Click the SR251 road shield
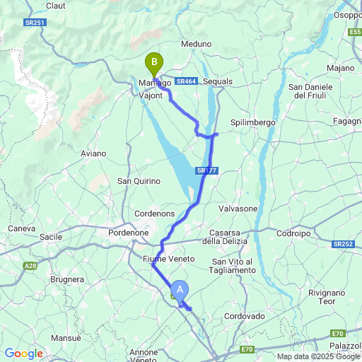This screenshot has width=362, height=362. pyautogui.click(x=35, y=23)
